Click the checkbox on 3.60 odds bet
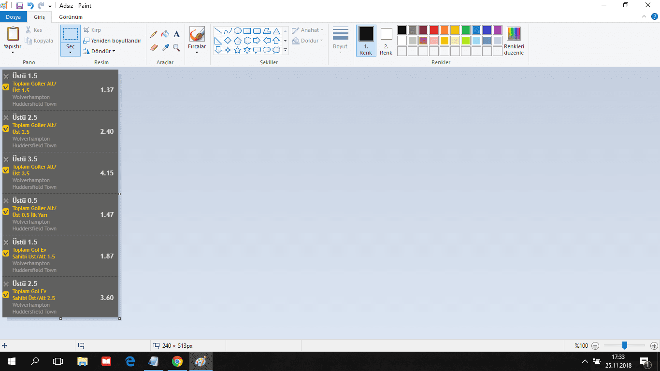This screenshot has width=660, height=371. point(6,295)
